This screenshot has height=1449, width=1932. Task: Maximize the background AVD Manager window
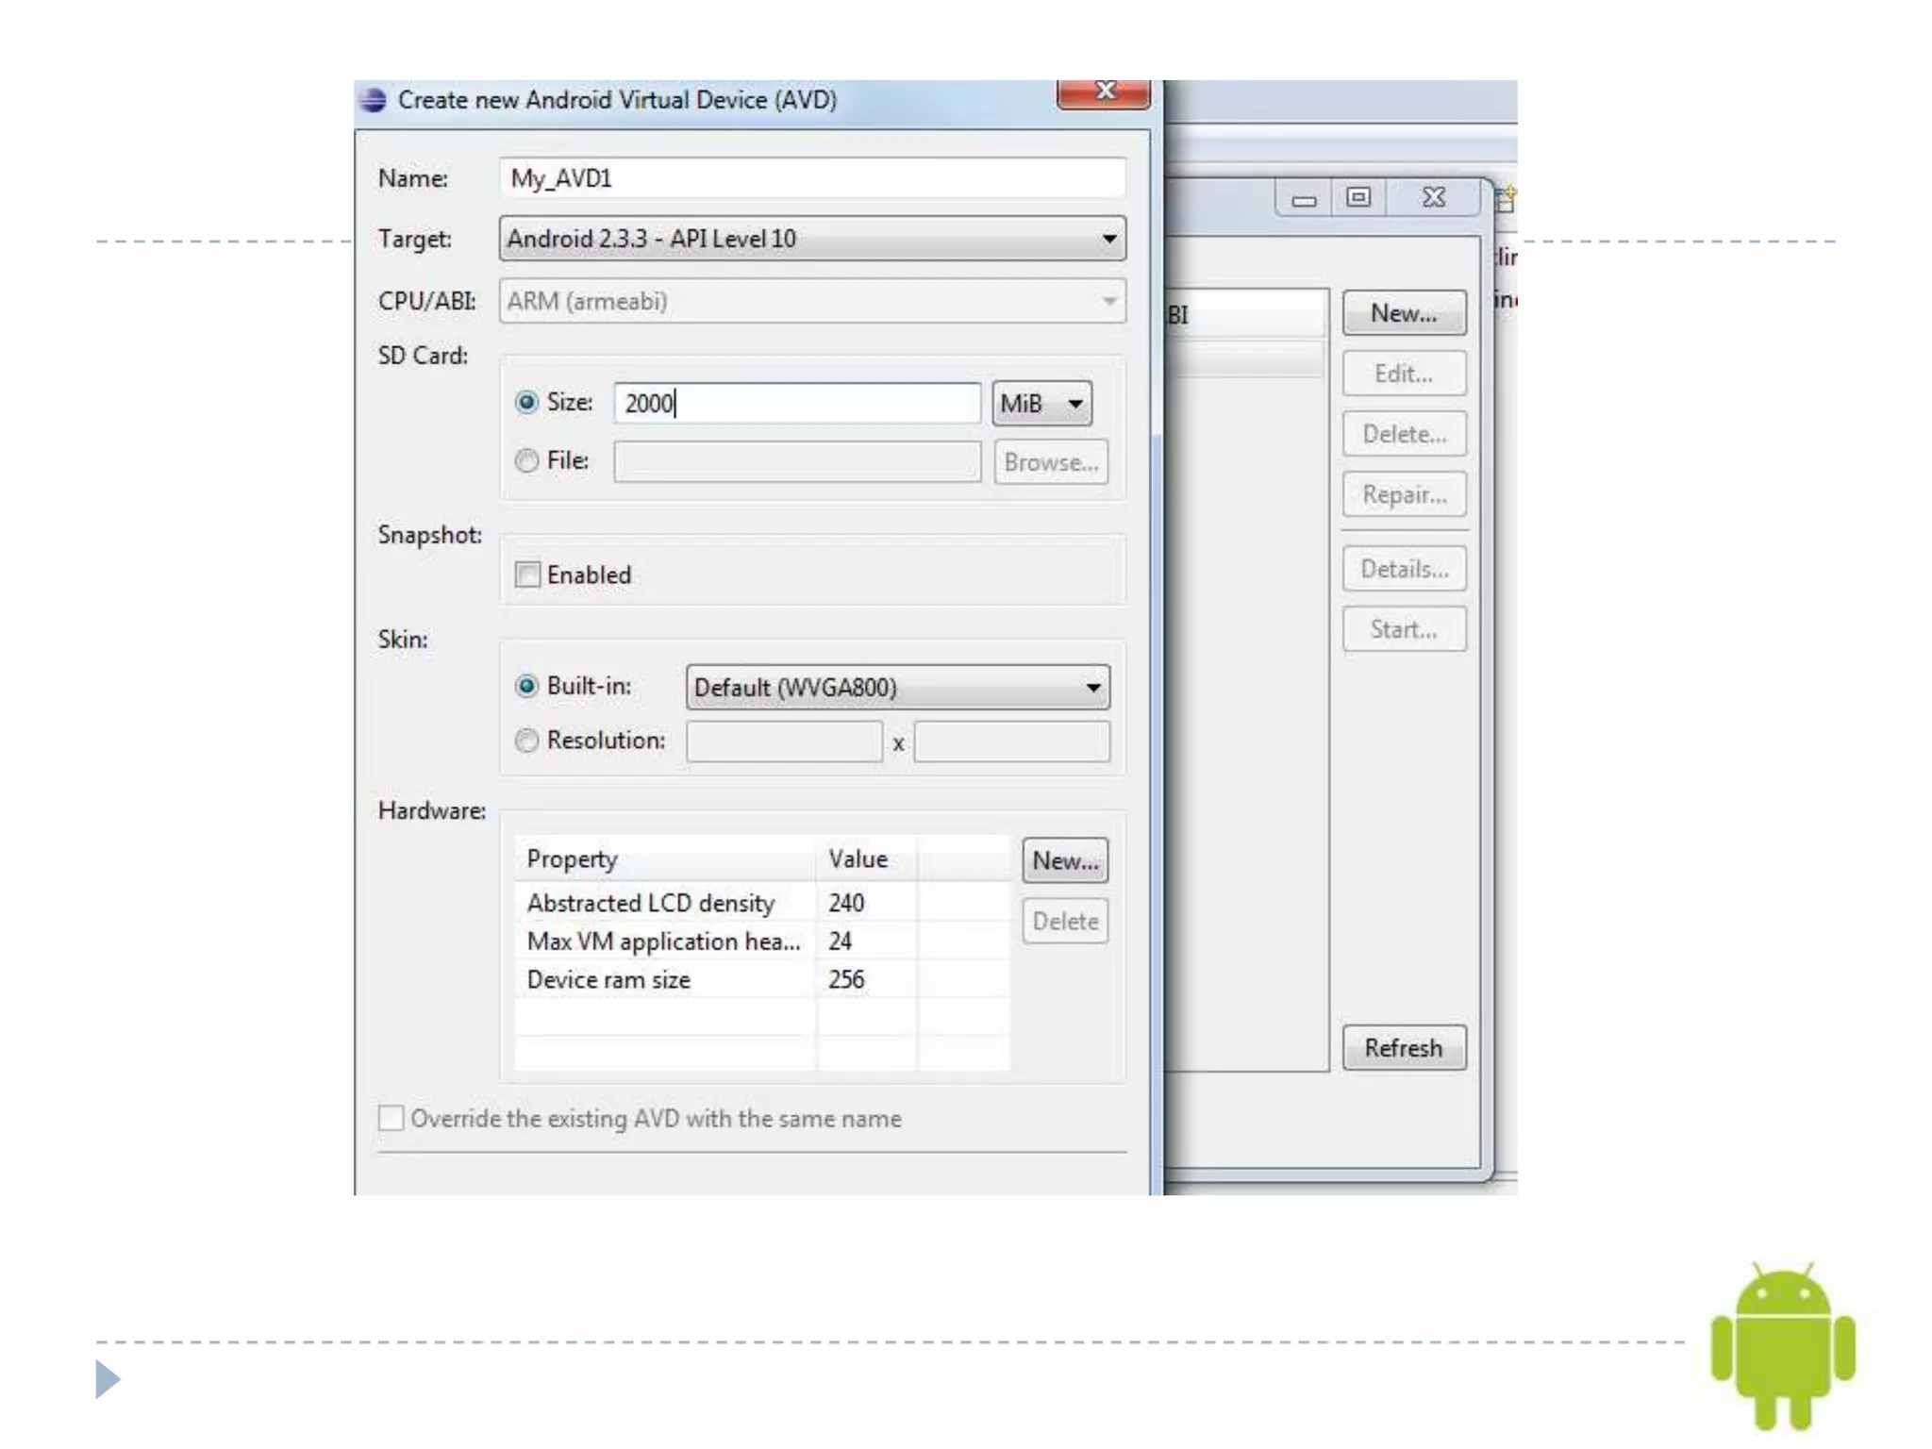point(1358,197)
